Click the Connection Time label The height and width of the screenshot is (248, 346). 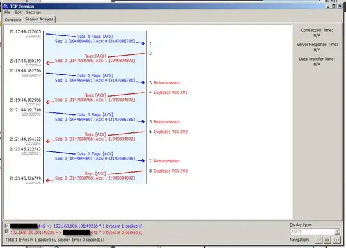317,30
